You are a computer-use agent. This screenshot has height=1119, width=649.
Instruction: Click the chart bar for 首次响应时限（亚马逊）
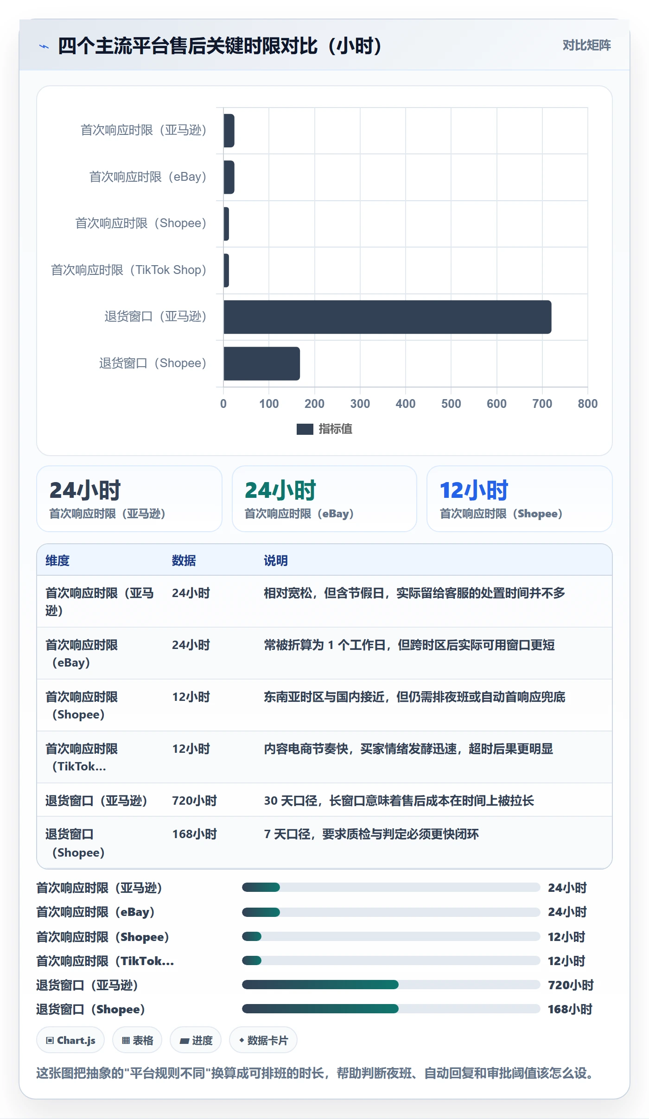point(229,131)
